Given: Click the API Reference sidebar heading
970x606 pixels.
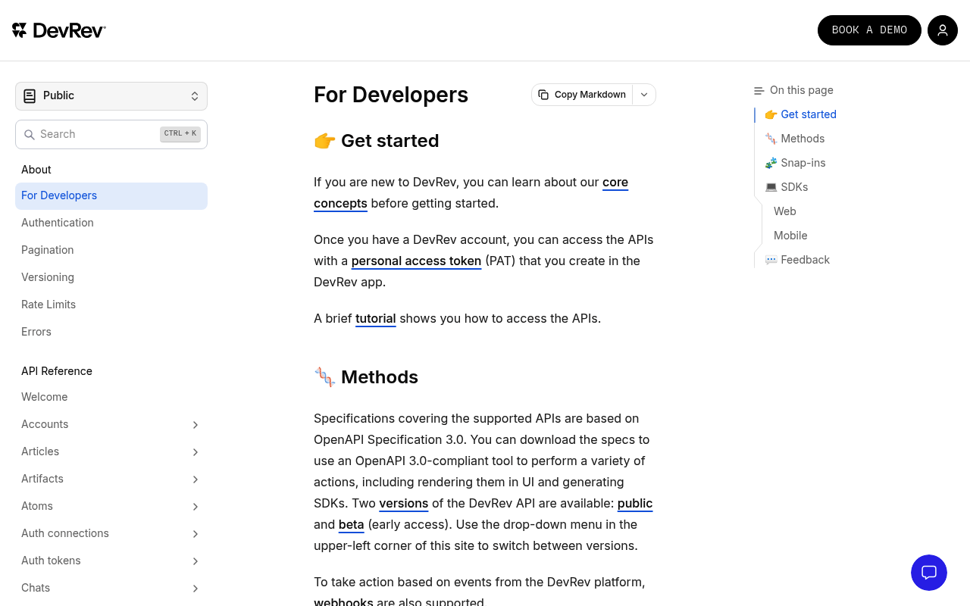Looking at the screenshot, I should click(57, 371).
